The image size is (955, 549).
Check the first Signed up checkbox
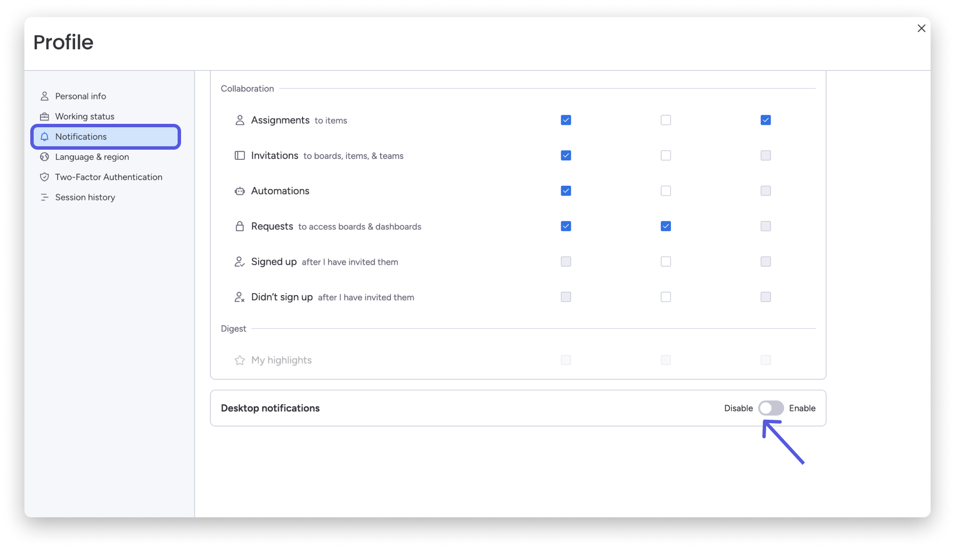tap(566, 261)
